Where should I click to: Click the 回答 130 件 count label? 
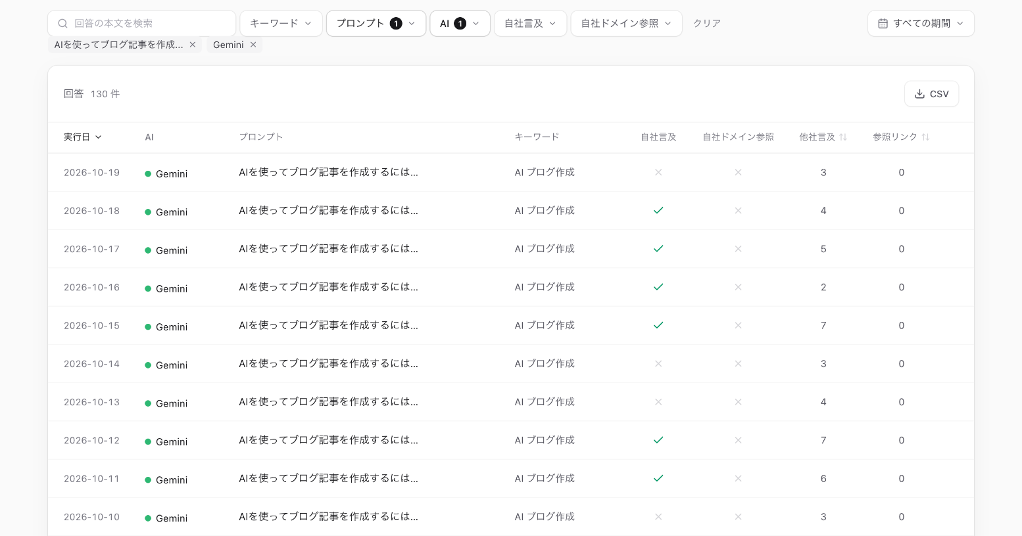[x=91, y=94]
